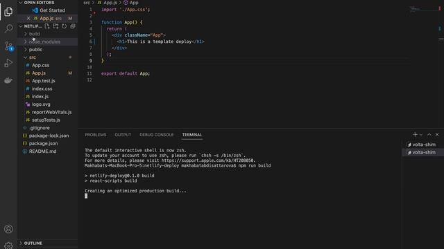The image size is (444, 249).
Task: Select App.js in the open editors list
Action: (x=47, y=19)
